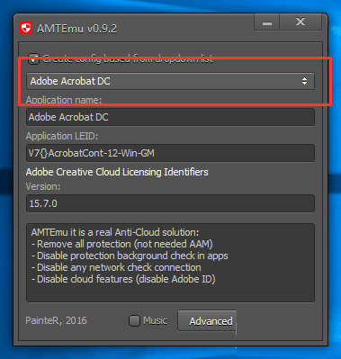Minimize the AMTEmu window
Screen dimensions: 341x359
[x=267, y=22]
